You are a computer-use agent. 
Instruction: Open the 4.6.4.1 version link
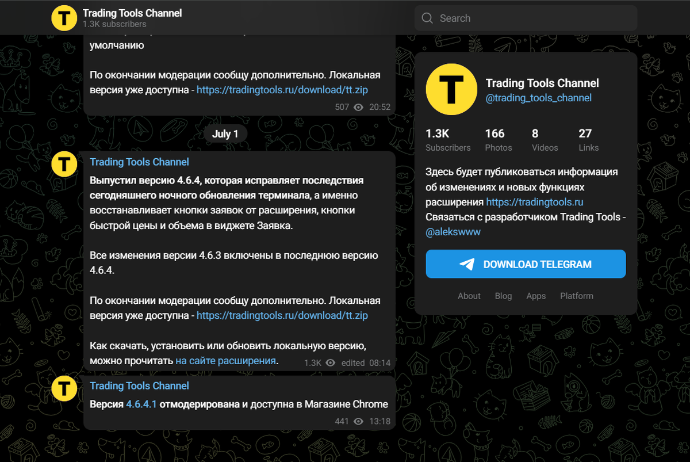141,404
